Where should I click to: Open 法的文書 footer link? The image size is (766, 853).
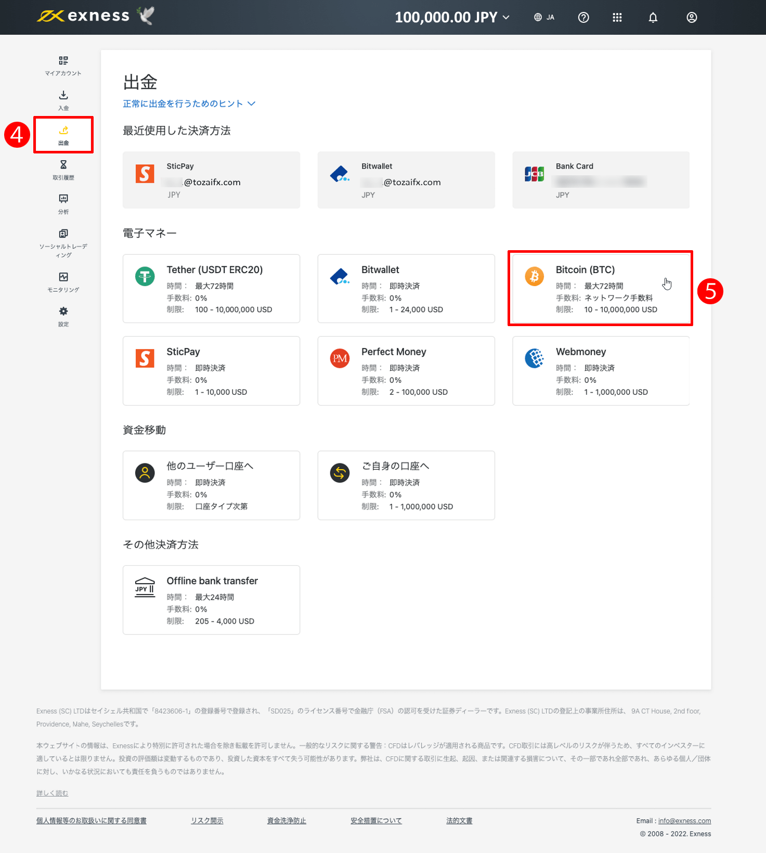click(x=459, y=821)
